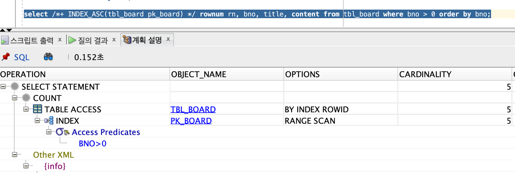Collapse the Access Predicates node

tap(49, 132)
